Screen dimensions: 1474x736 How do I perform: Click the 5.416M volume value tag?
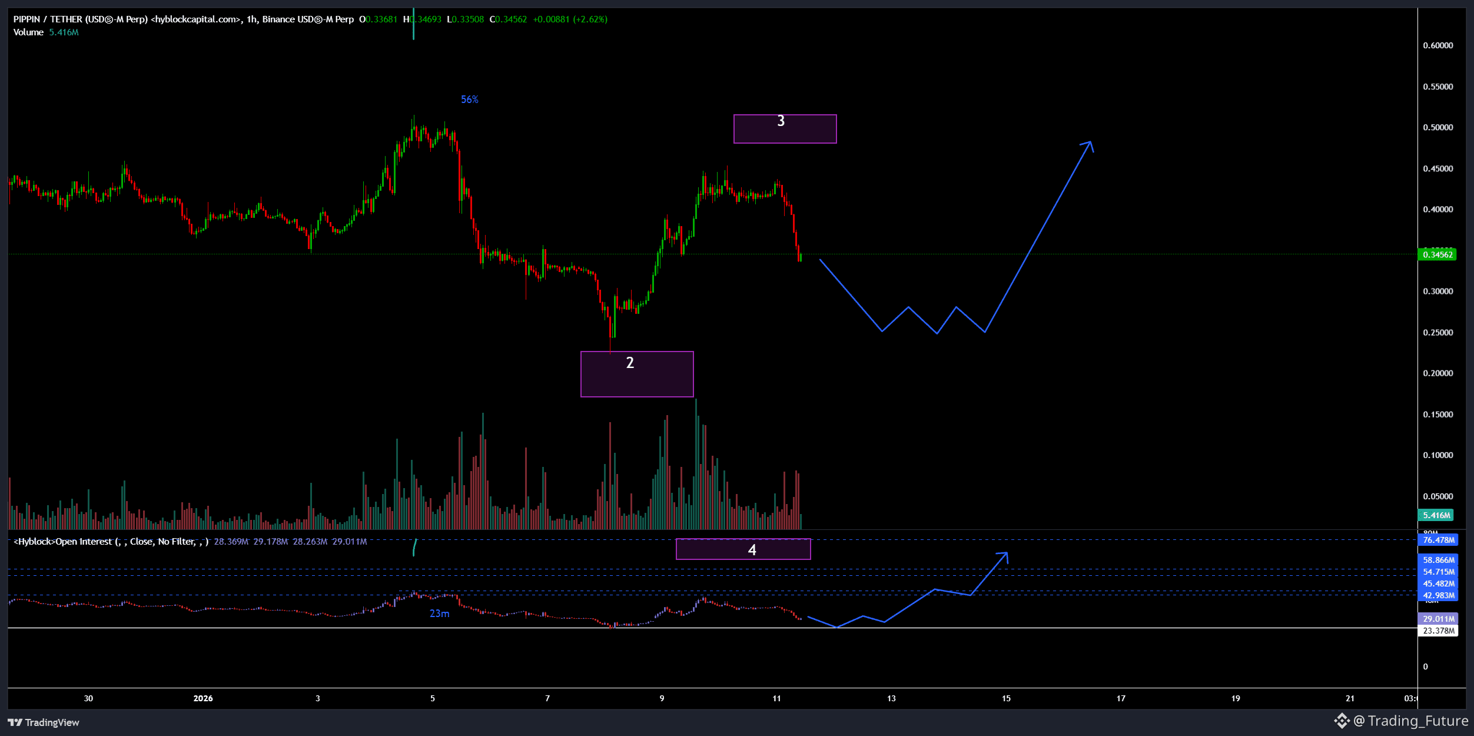(1436, 515)
